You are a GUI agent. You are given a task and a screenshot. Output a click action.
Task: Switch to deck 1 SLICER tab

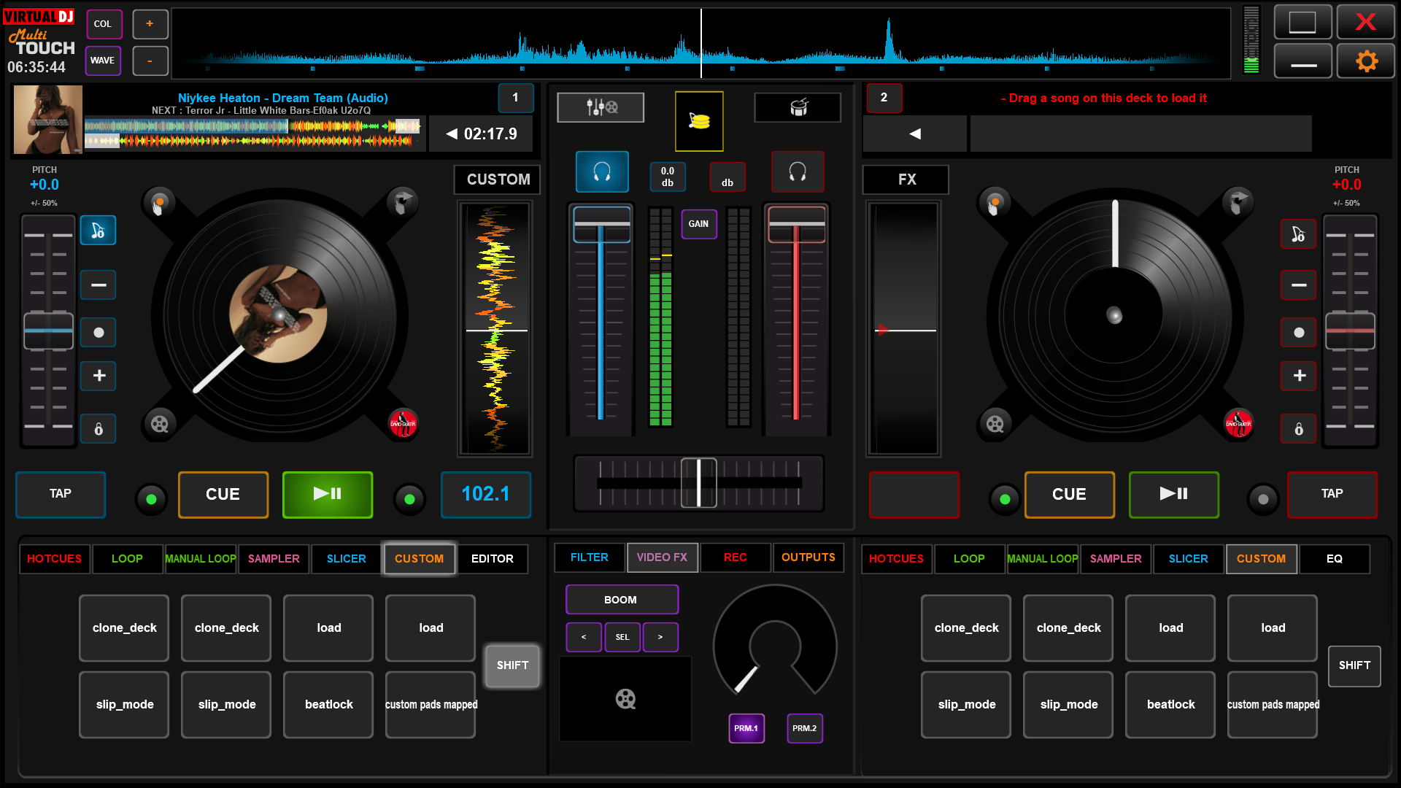[x=347, y=559]
